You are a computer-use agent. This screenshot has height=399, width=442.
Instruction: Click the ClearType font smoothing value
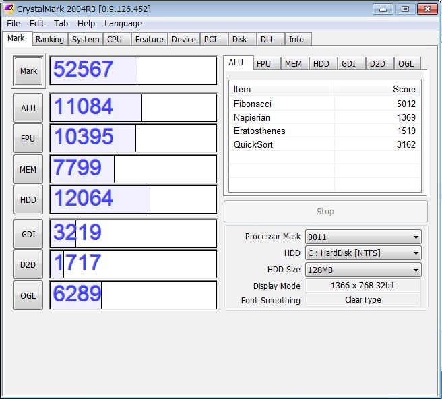point(362,300)
